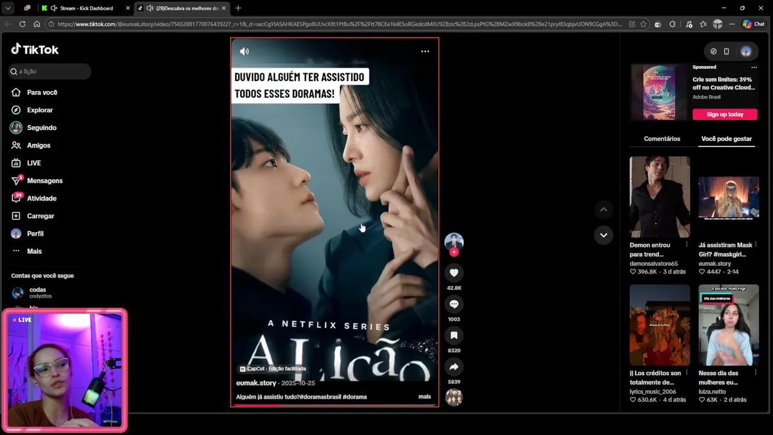
Task: Click the TikTok logo
Action: (x=35, y=50)
